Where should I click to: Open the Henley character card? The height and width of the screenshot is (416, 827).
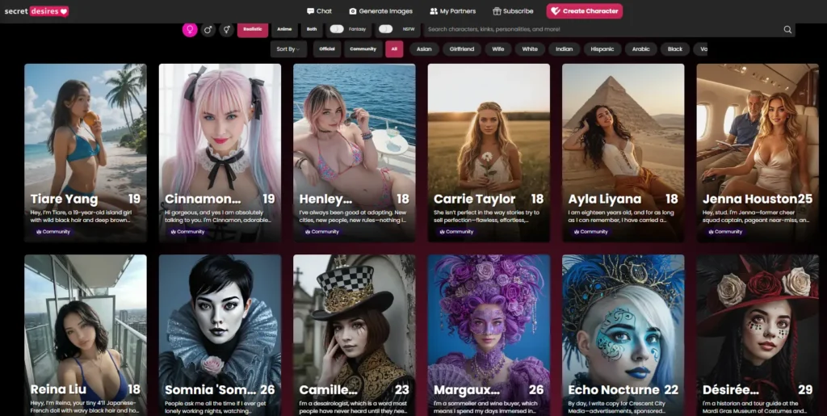(355, 153)
